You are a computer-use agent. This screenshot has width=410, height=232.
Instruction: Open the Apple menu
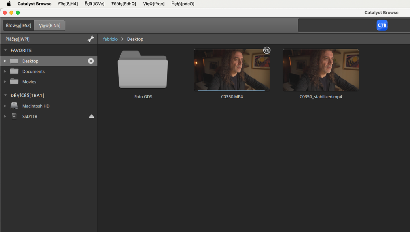(9, 4)
